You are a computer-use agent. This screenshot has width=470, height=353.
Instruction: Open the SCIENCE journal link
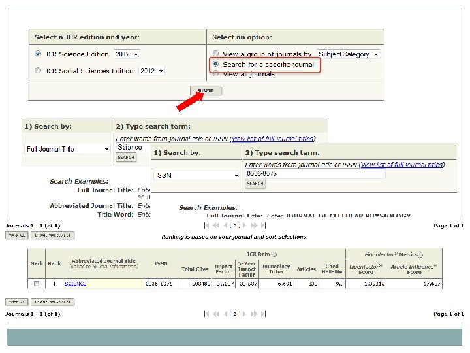point(75,283)
